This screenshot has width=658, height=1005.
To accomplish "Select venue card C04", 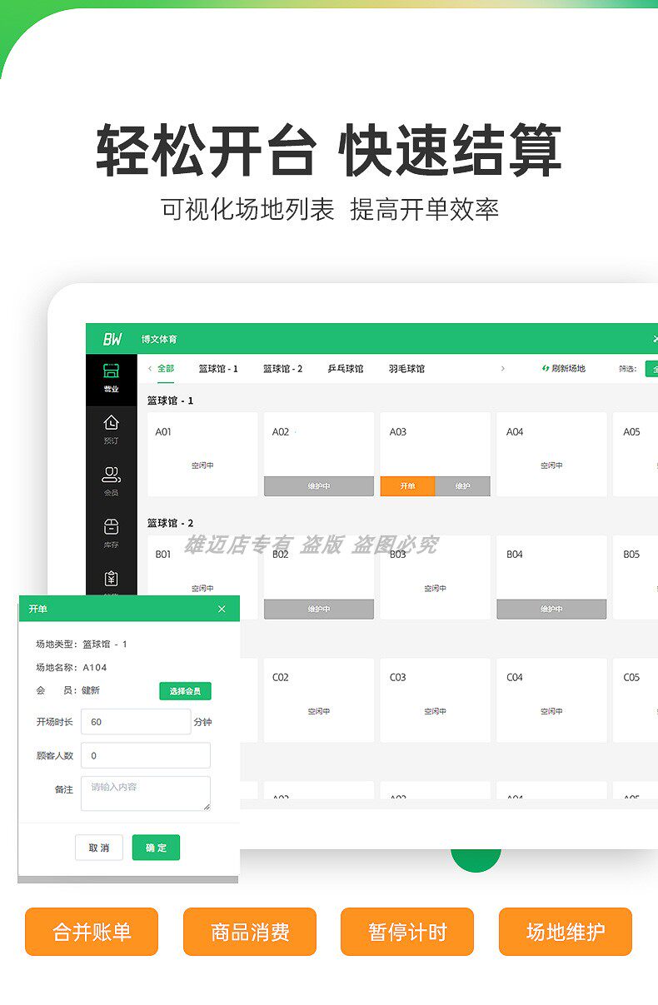I will (x=551, y=700).
